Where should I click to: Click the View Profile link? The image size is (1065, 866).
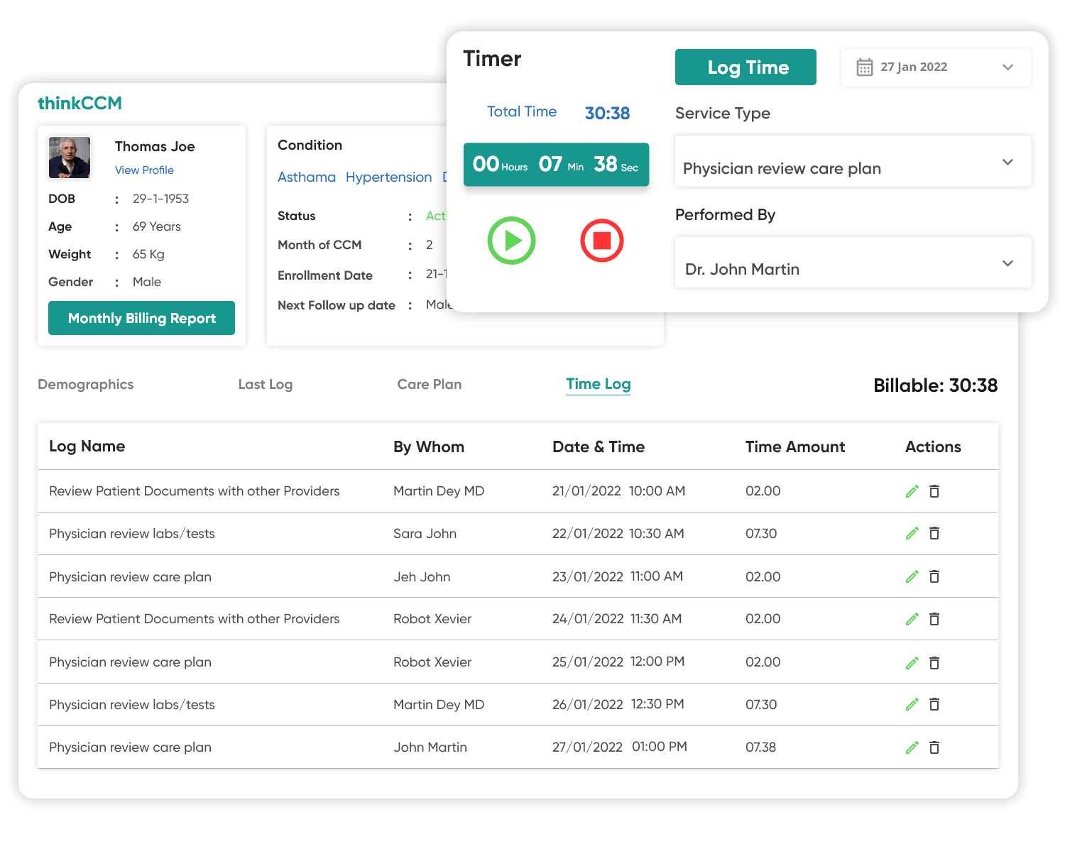click(144, 170)
